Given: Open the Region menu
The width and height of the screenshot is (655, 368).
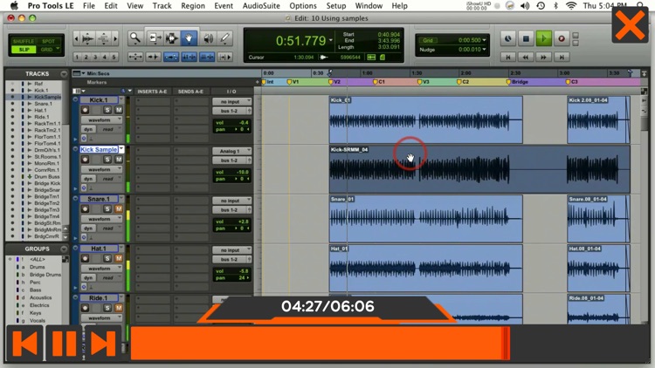Looking at the screenshot, I should (193, 6).
